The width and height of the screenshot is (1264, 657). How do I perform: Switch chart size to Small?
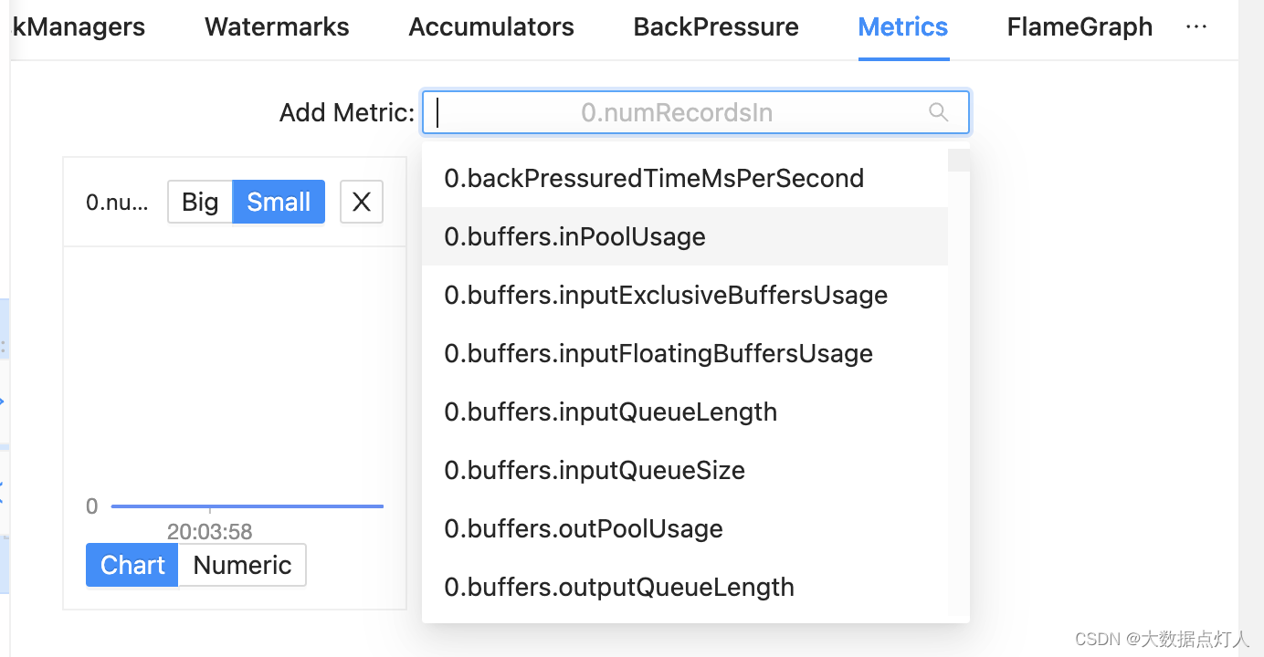point(279,202)
